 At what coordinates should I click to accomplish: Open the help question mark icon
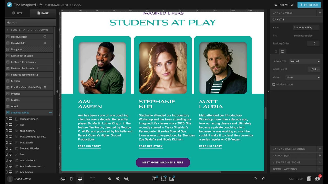pyautogui.click(x=309, y=179)
